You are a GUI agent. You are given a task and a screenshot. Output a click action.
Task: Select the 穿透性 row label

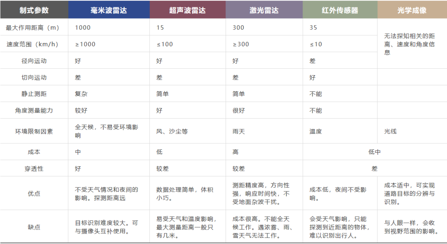click(34, 169)
